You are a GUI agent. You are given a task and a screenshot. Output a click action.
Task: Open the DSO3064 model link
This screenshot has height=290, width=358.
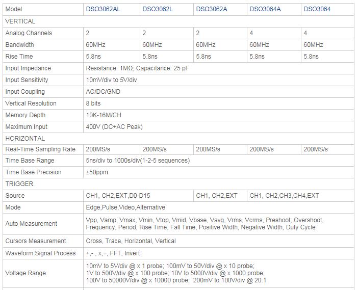317,9
